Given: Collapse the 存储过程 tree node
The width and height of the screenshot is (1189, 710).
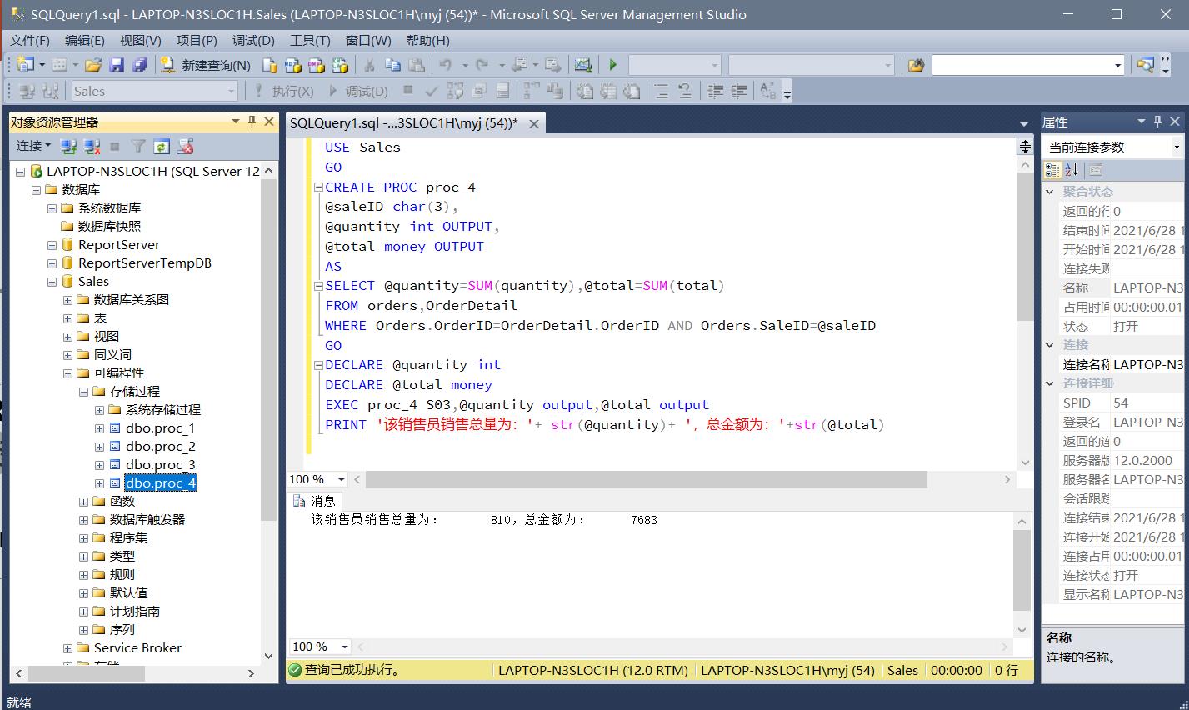Looking at the screenshot, I should pos(83,392).
